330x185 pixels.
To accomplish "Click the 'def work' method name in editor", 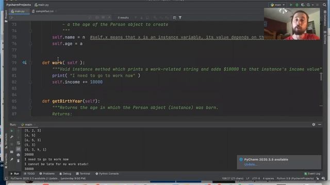I will point(57,63).
